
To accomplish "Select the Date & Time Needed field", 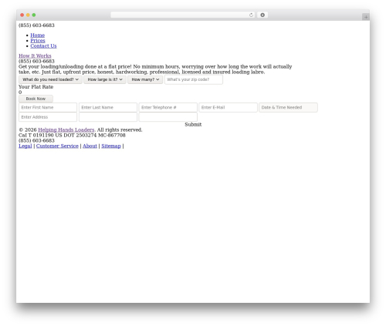I will tap(288, 107).
